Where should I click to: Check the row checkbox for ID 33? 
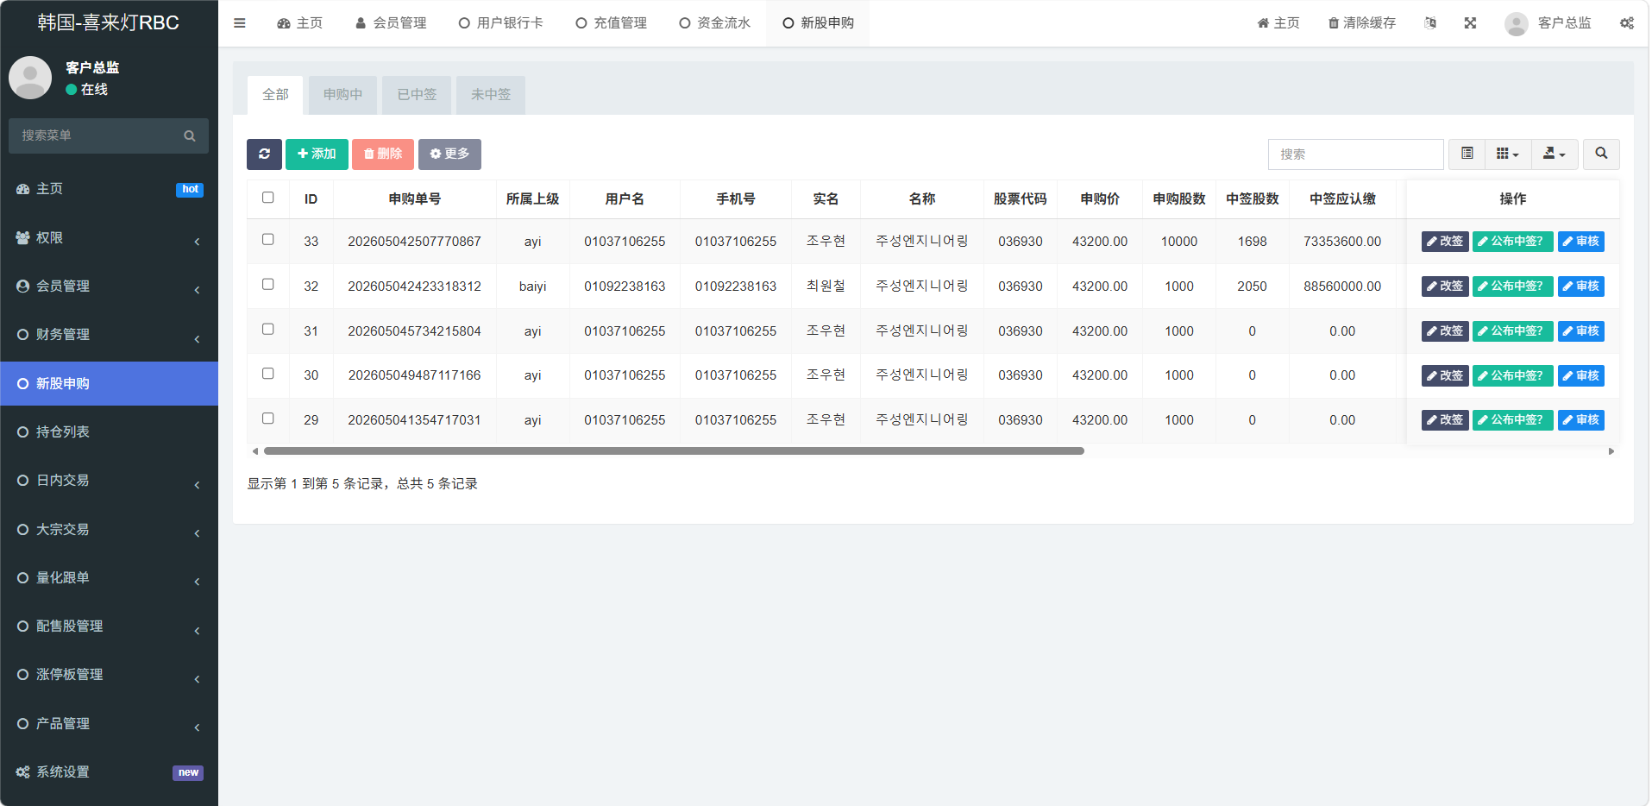point(268,239)
